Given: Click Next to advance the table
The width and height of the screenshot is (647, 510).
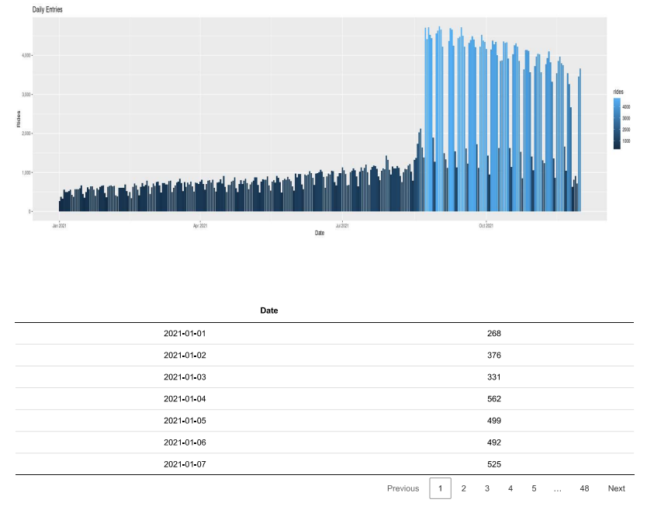Looking at the screenshot, I should tap(617, 488).
